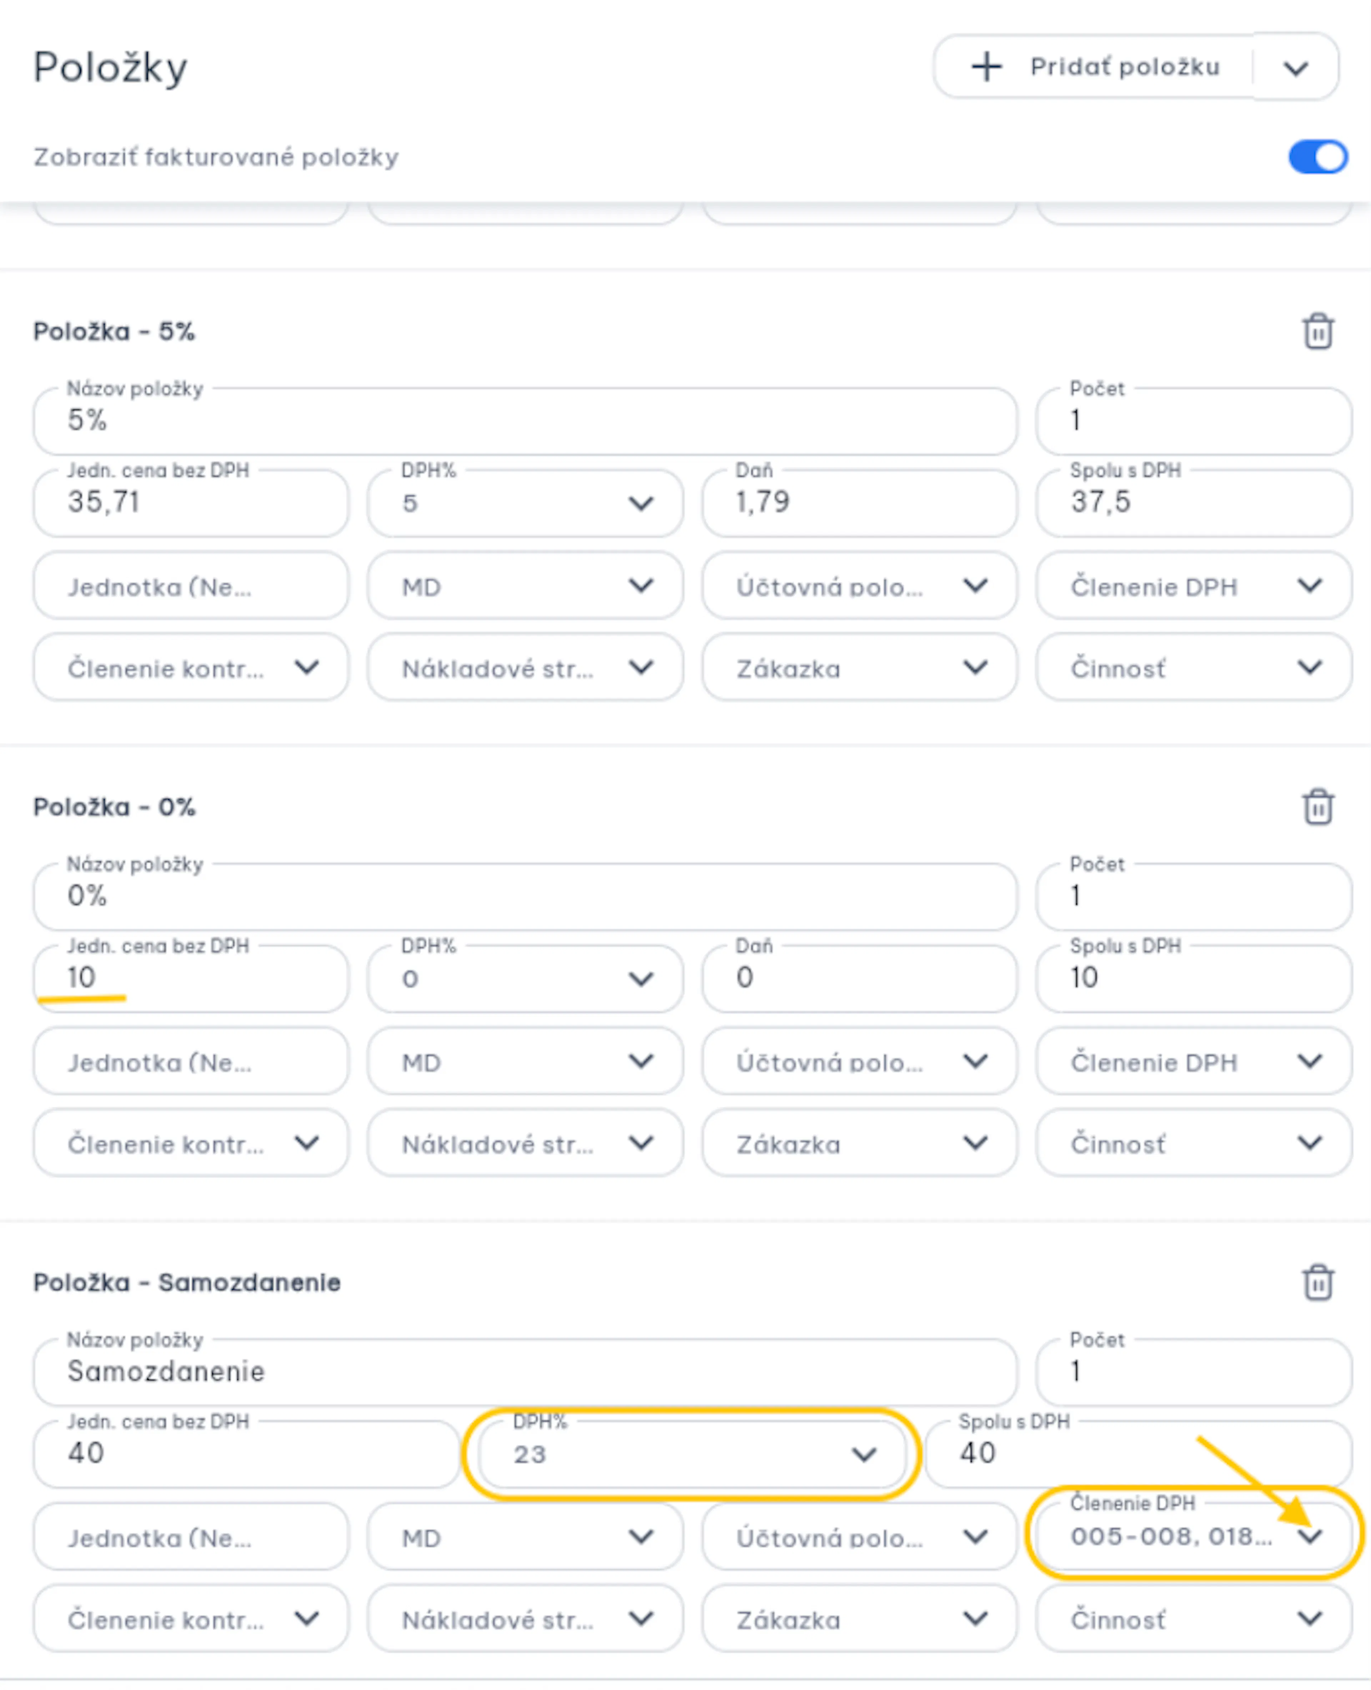Viewport: 1371px width, 1690px height.
Task: Remove the Samozdanenie item with trash icon
Action: coord(1317,1282)
